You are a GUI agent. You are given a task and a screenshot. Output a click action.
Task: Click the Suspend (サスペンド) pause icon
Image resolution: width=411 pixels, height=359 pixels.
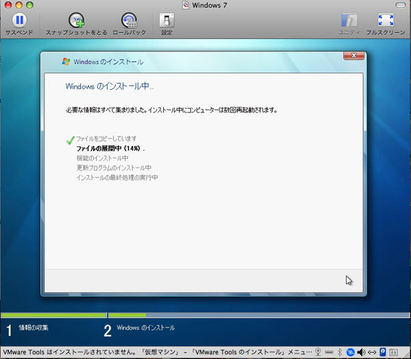[x=18, y=21]
